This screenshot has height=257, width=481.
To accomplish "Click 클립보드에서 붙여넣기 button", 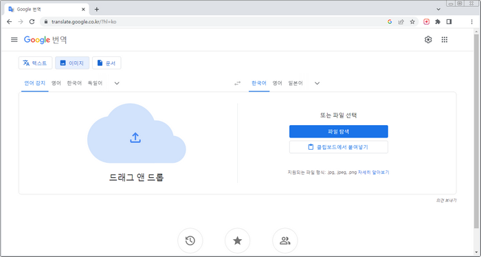I will coord(338,147).
